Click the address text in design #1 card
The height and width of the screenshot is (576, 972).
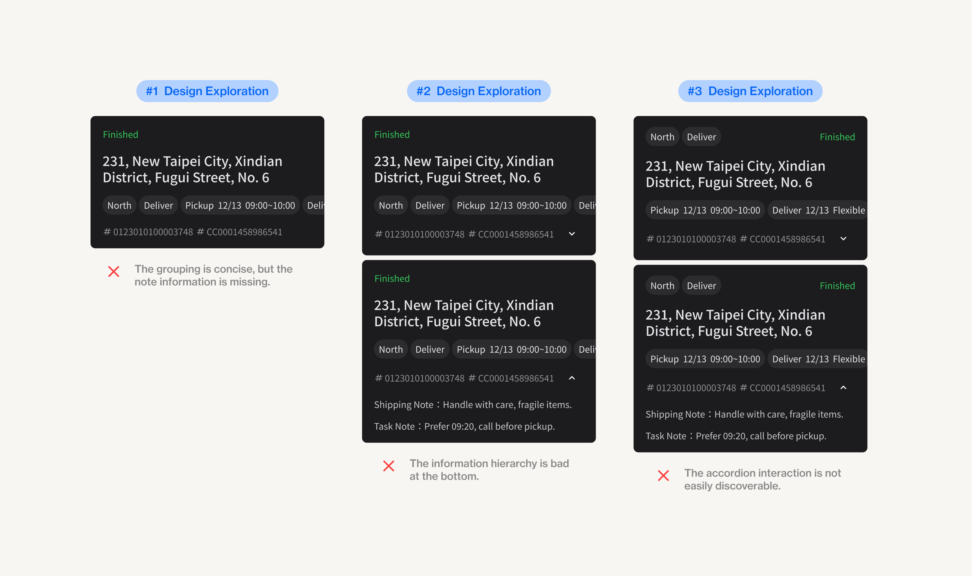click(192, 169)
